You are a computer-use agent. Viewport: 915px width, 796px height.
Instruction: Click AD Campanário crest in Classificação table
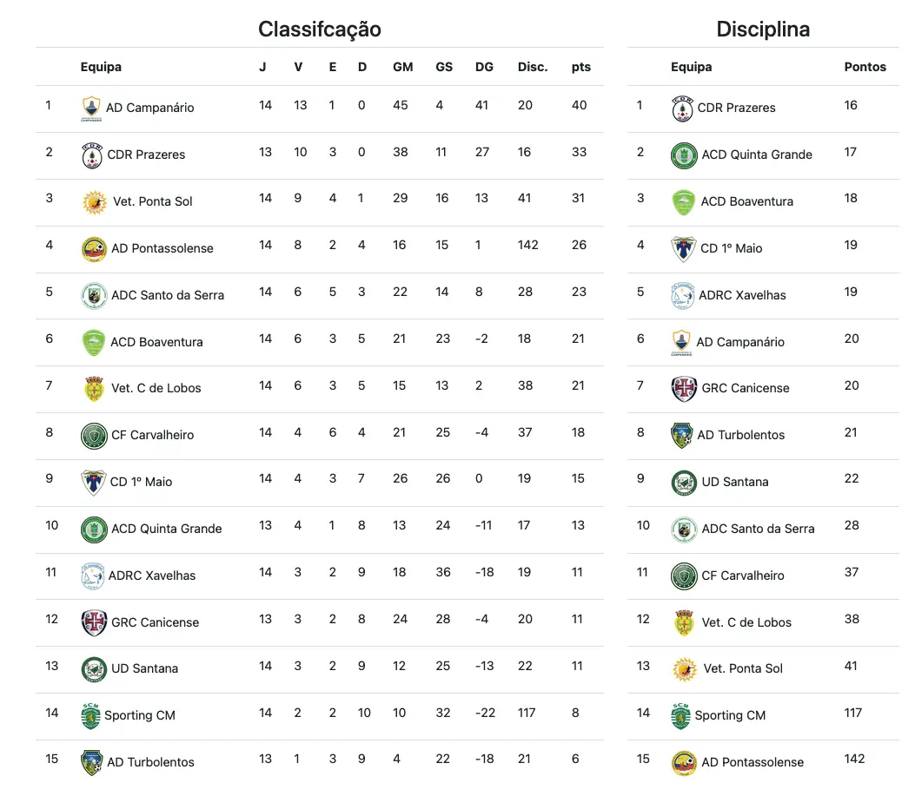(x=91, y=109)
